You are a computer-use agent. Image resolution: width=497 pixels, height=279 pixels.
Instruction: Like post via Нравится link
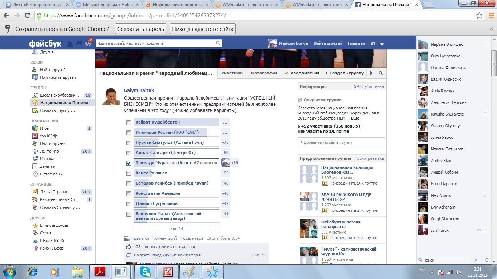[x=140, y=238]
